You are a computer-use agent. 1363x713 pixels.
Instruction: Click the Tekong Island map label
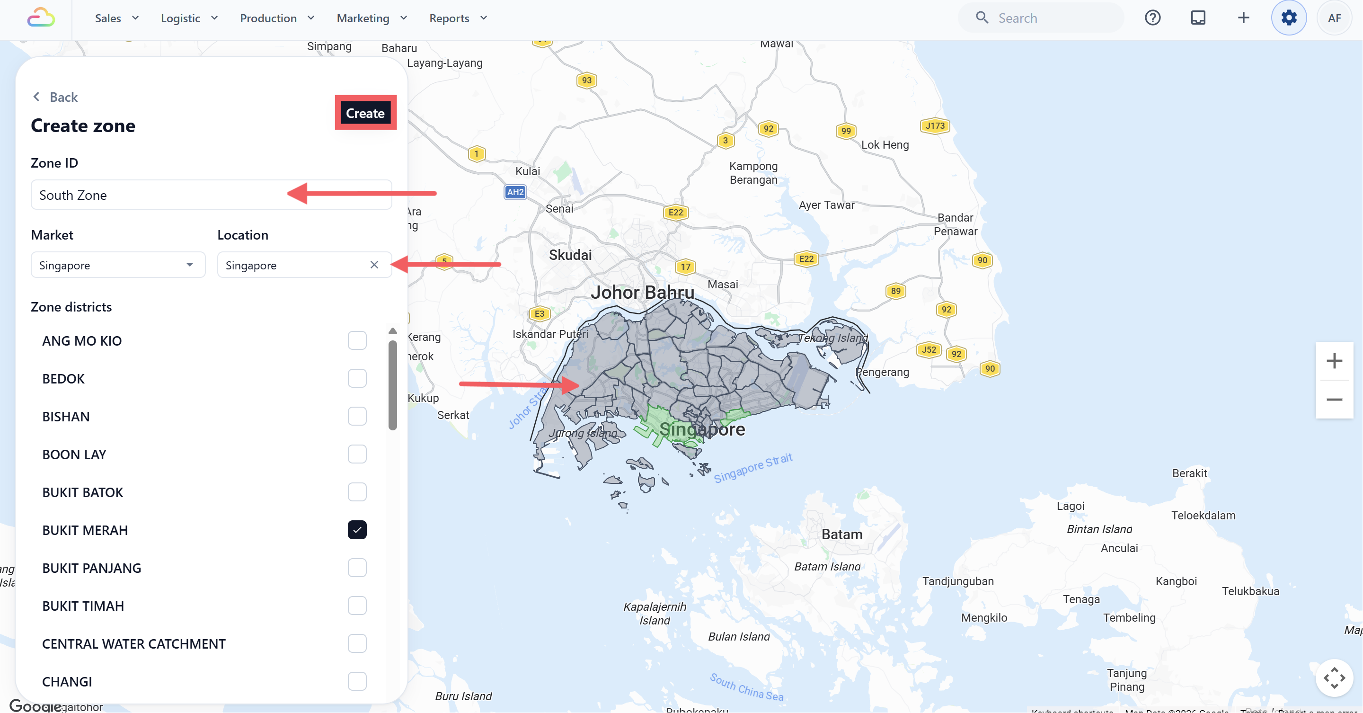click(x=833, y=337)
